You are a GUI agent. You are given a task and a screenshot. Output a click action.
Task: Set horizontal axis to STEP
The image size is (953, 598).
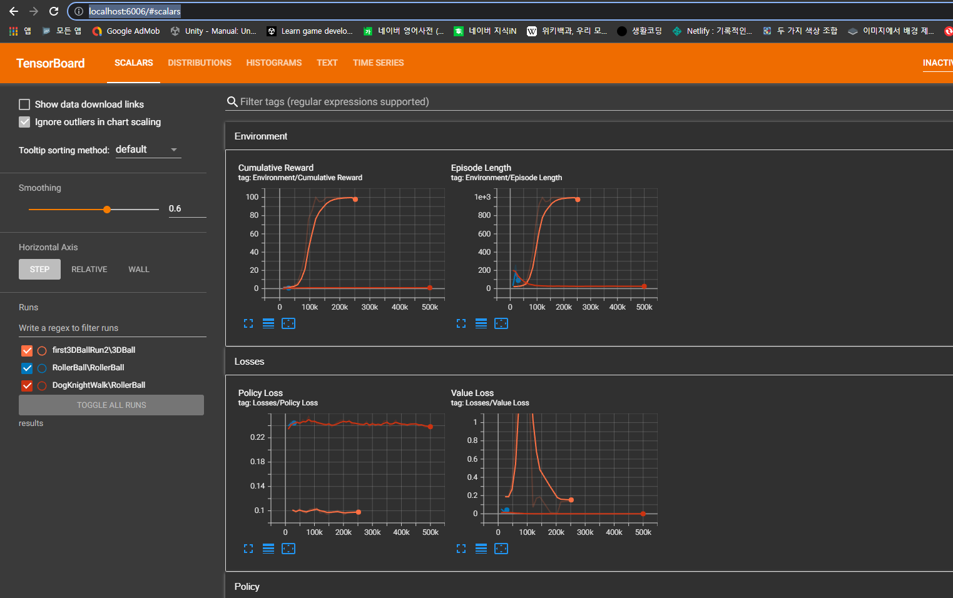(39, 269)
